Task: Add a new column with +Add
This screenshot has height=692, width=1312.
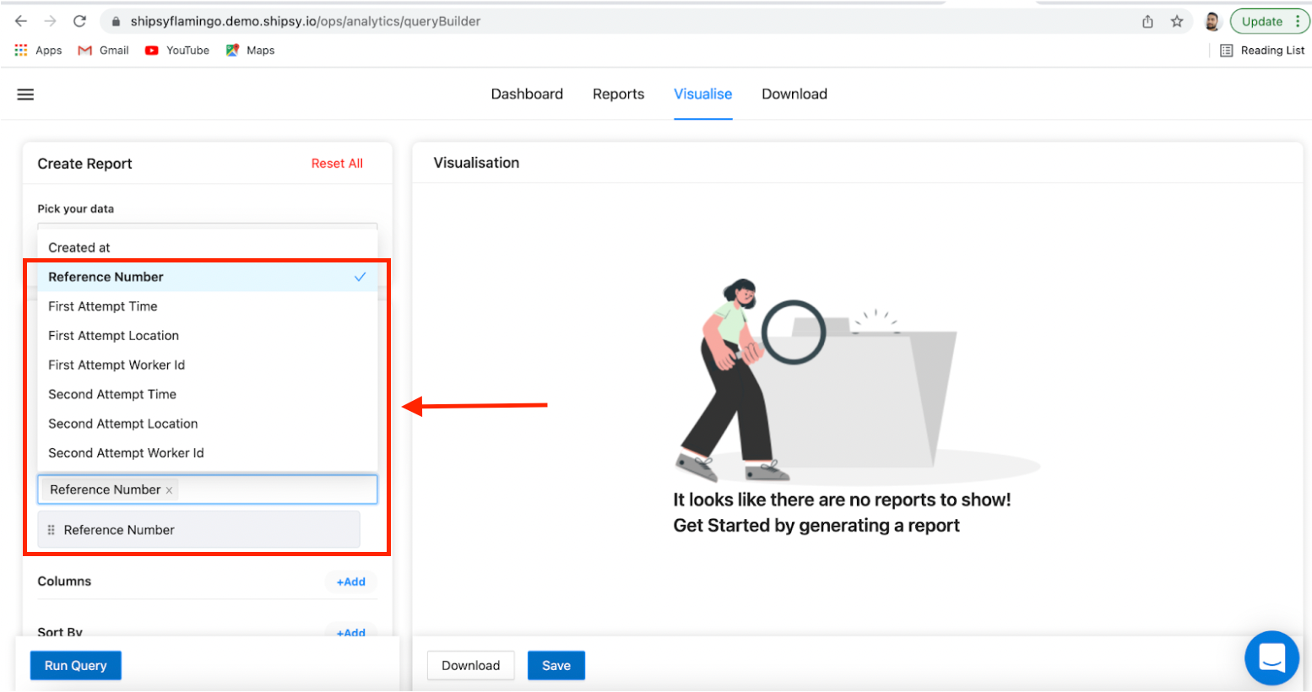Action: 350,581
